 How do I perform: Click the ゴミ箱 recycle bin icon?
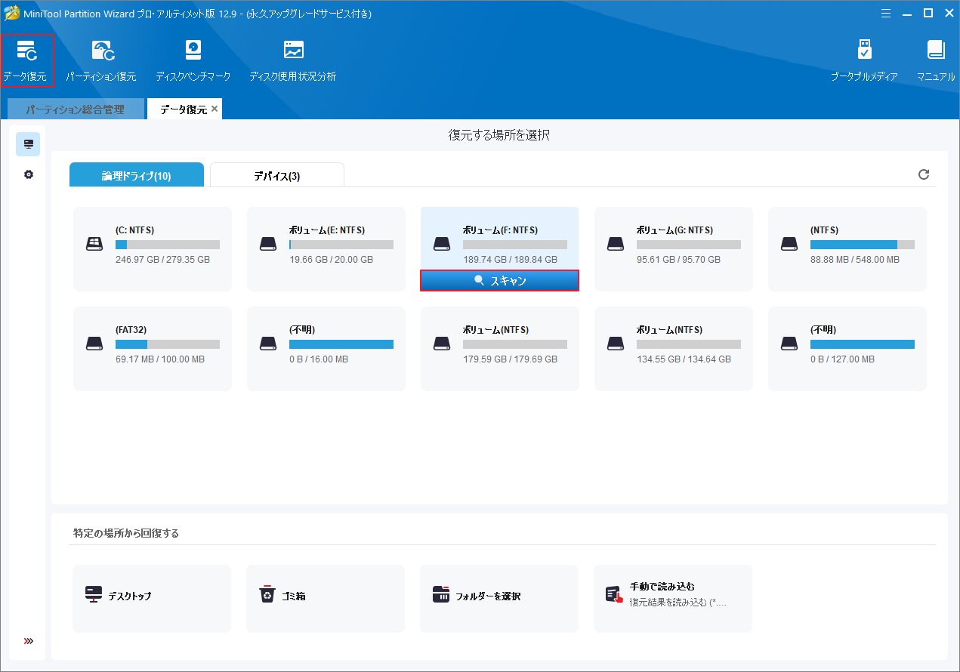tap(267, 595)
